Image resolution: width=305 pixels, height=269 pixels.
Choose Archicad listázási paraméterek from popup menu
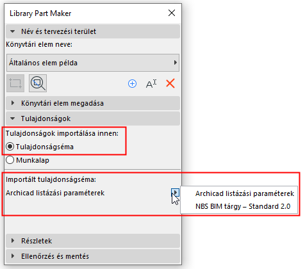pyautogui.click(x=239, y=193)
